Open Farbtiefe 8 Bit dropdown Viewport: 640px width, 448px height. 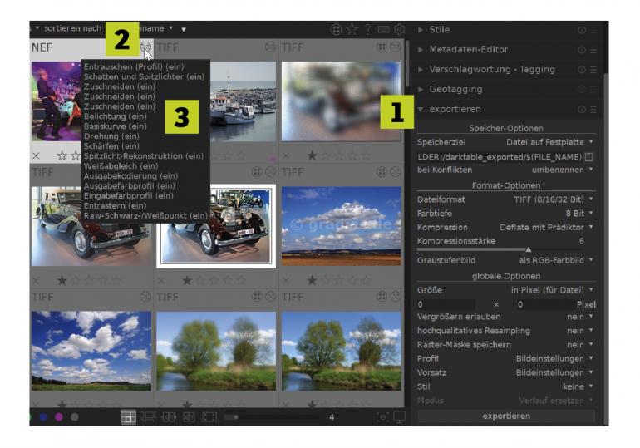pos(505,214)
